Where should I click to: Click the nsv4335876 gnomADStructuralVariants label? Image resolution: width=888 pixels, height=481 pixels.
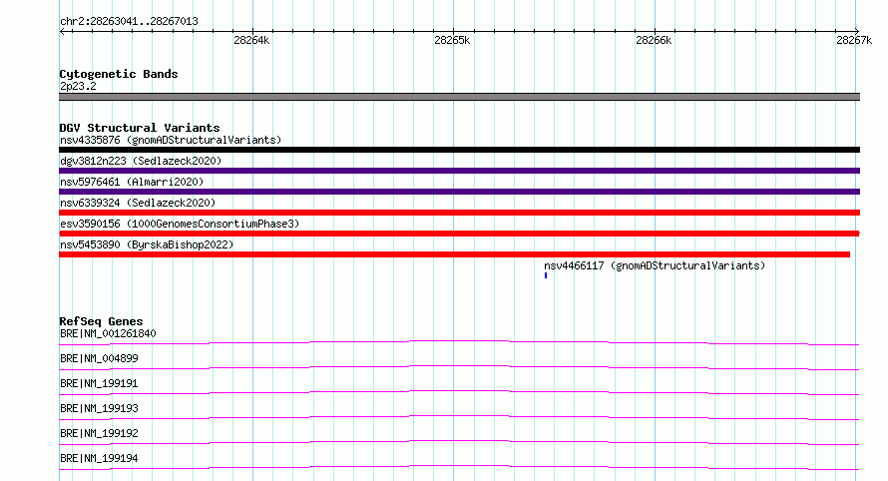171,140
